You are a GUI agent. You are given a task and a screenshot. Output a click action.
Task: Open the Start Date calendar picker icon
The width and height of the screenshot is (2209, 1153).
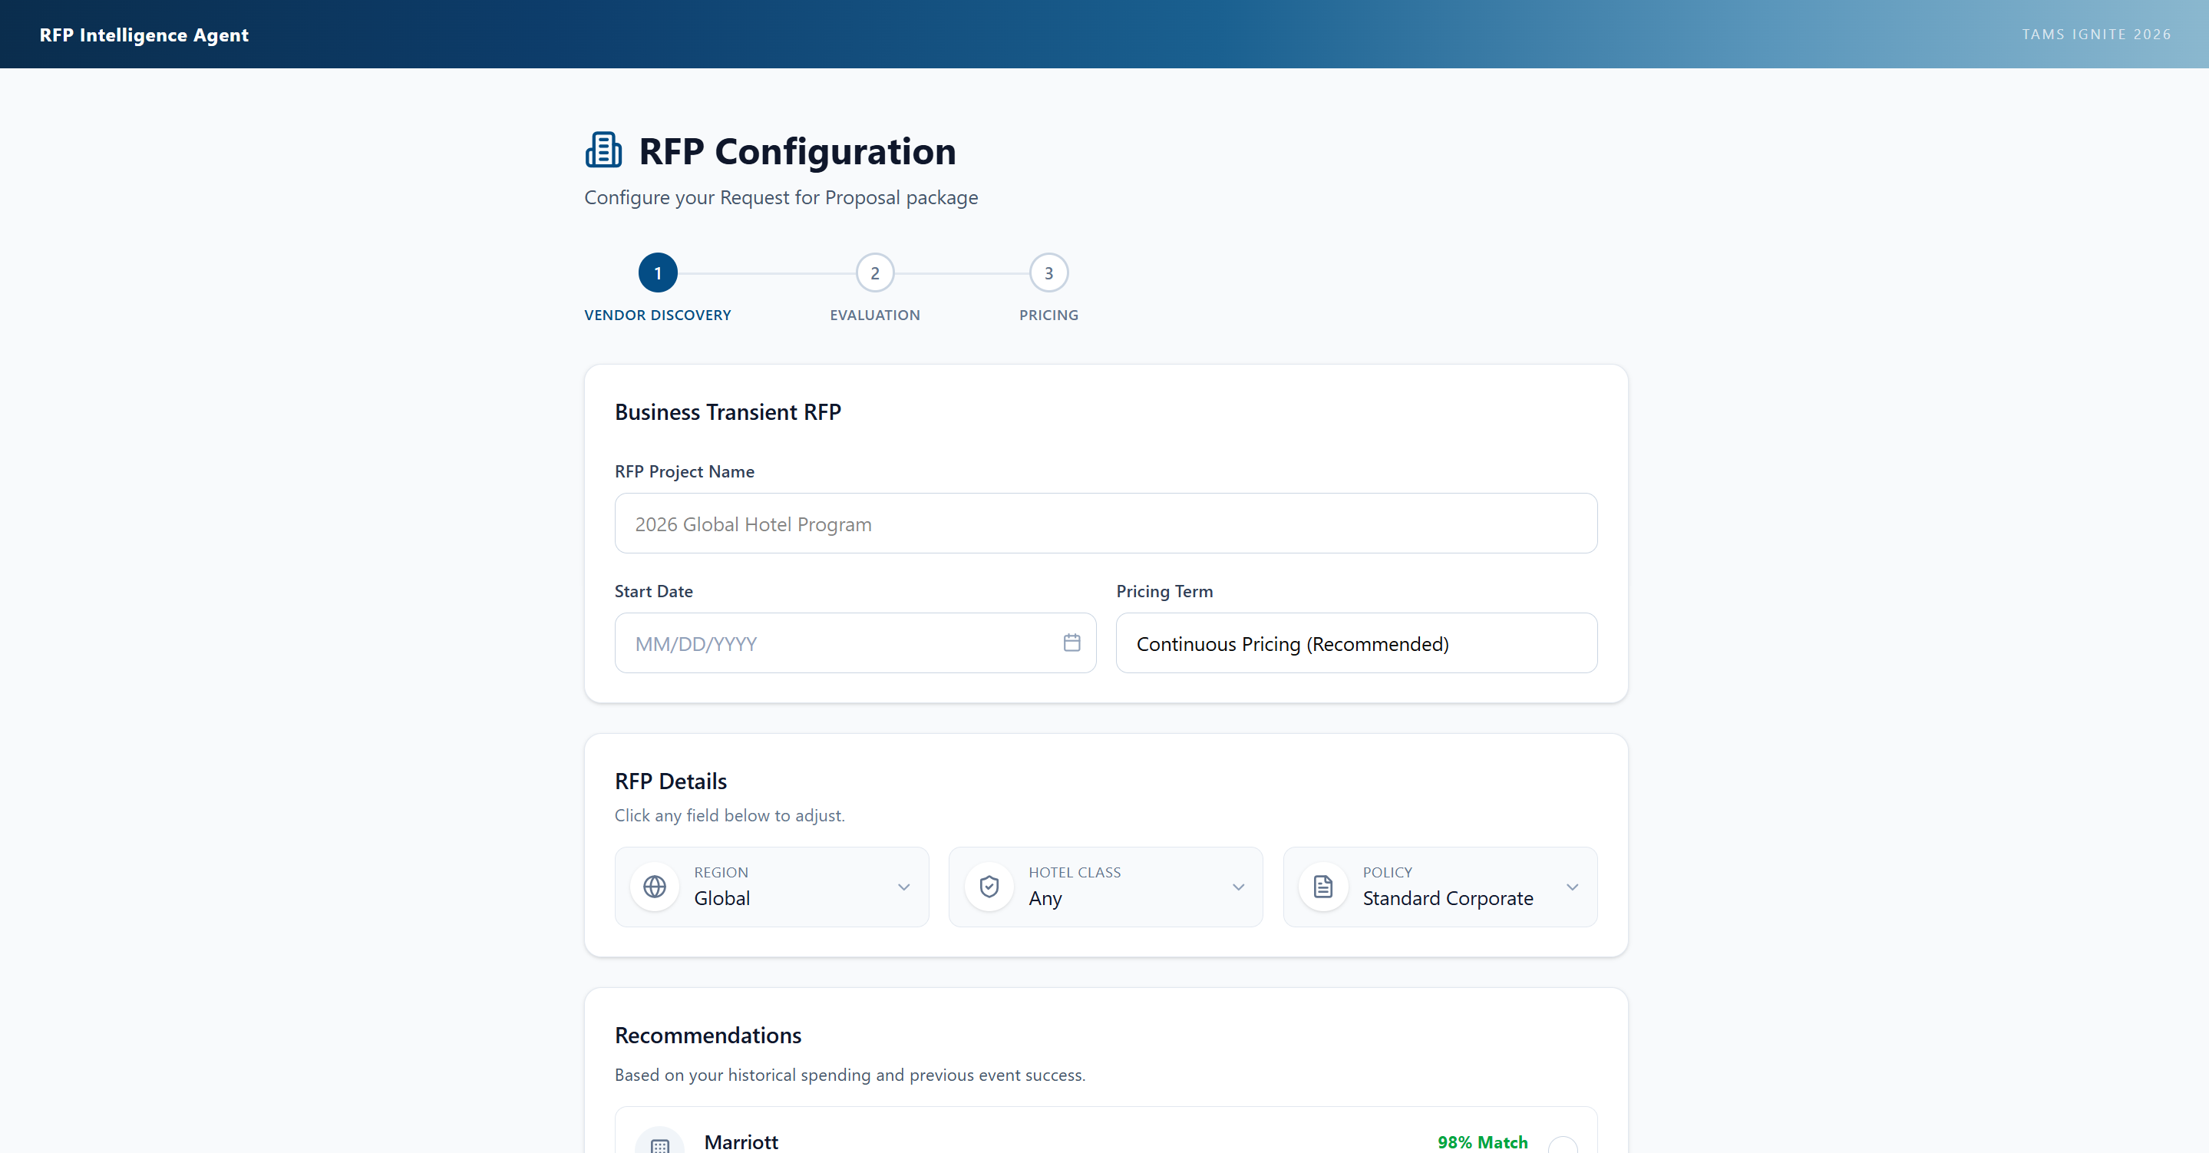(x=1071, y=643)
